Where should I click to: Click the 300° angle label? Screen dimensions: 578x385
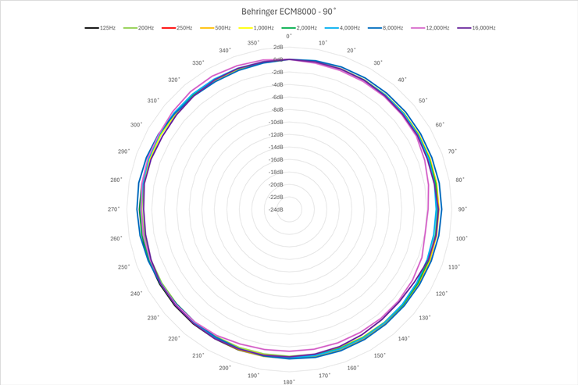[137, 125]
